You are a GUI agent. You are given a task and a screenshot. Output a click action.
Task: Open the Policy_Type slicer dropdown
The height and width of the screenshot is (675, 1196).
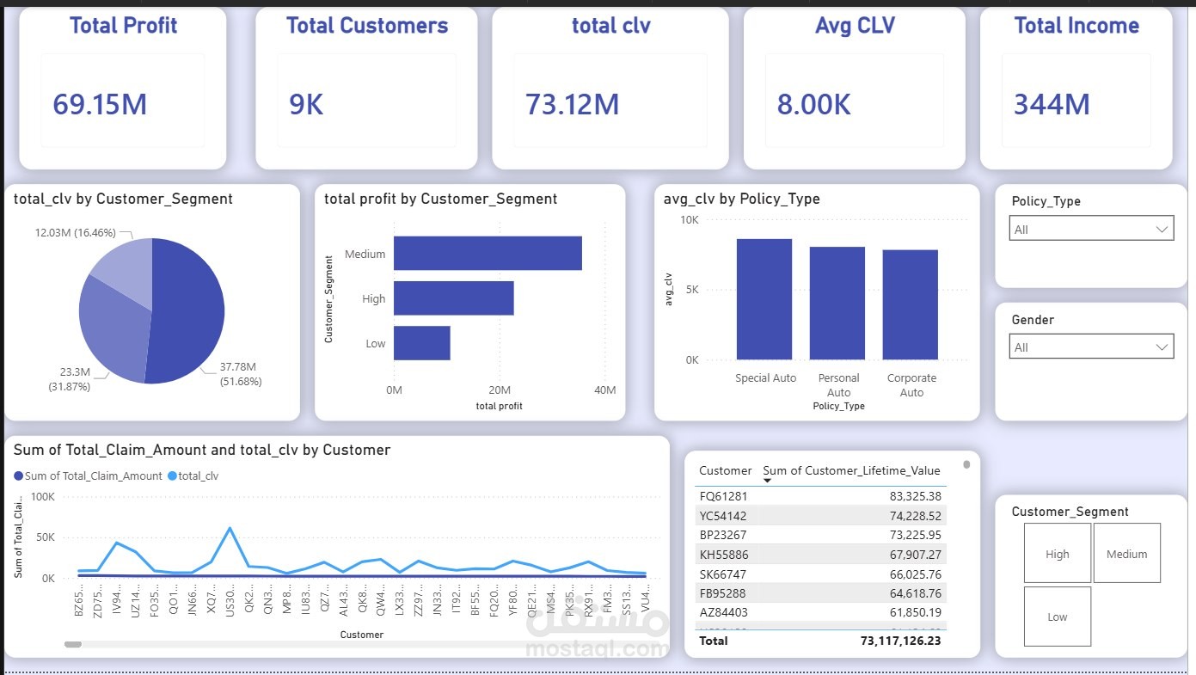1090,229
